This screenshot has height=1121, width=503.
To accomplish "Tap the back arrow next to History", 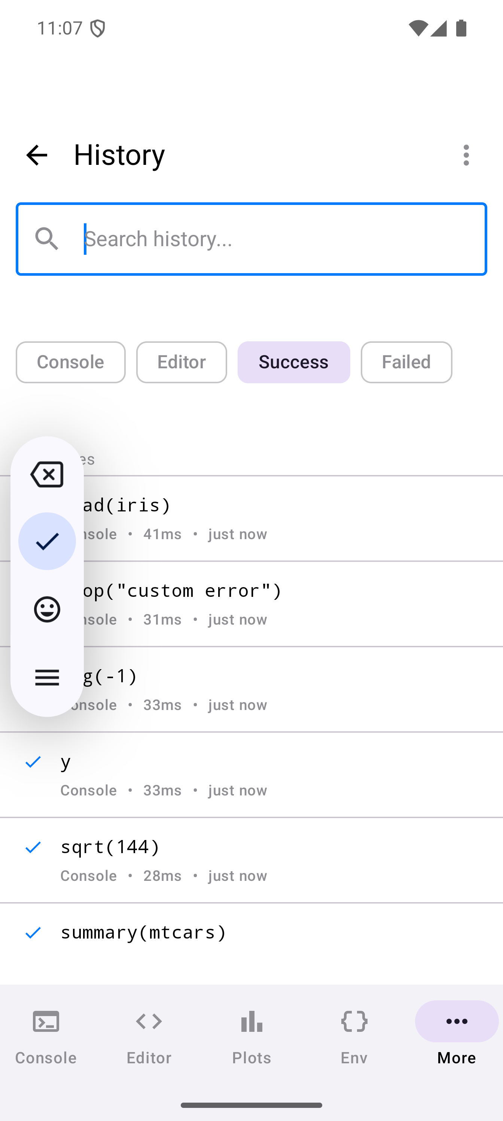I will pos(37,155).
